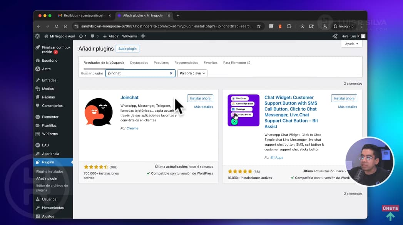The width and height of the screenshot is (403, 225).
Task: Install the Chat Widget plugin with Instalar ahora
Action: pos(344,98)
